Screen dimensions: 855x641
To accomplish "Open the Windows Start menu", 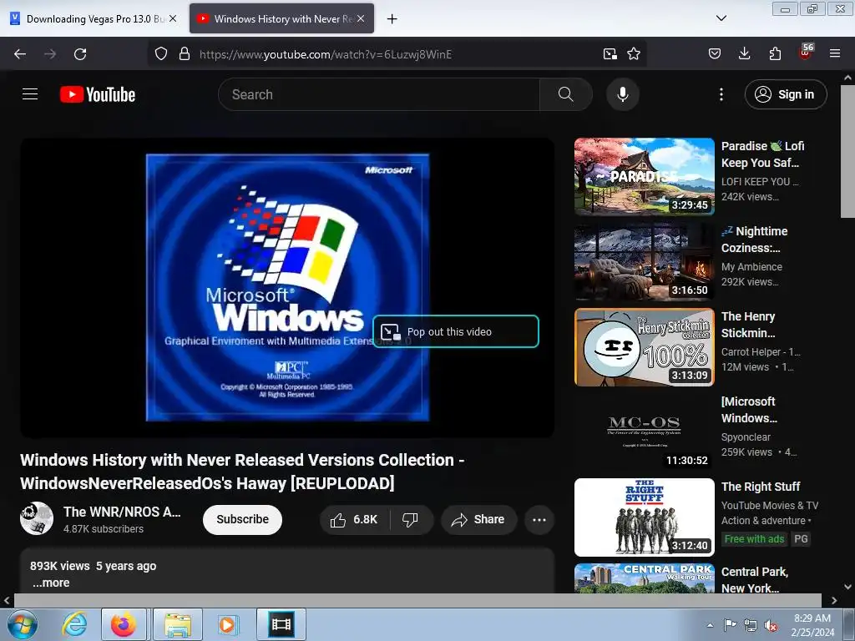I will [22, 624].
